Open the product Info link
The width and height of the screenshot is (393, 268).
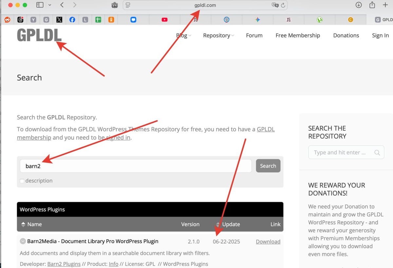tap(113, 264)
